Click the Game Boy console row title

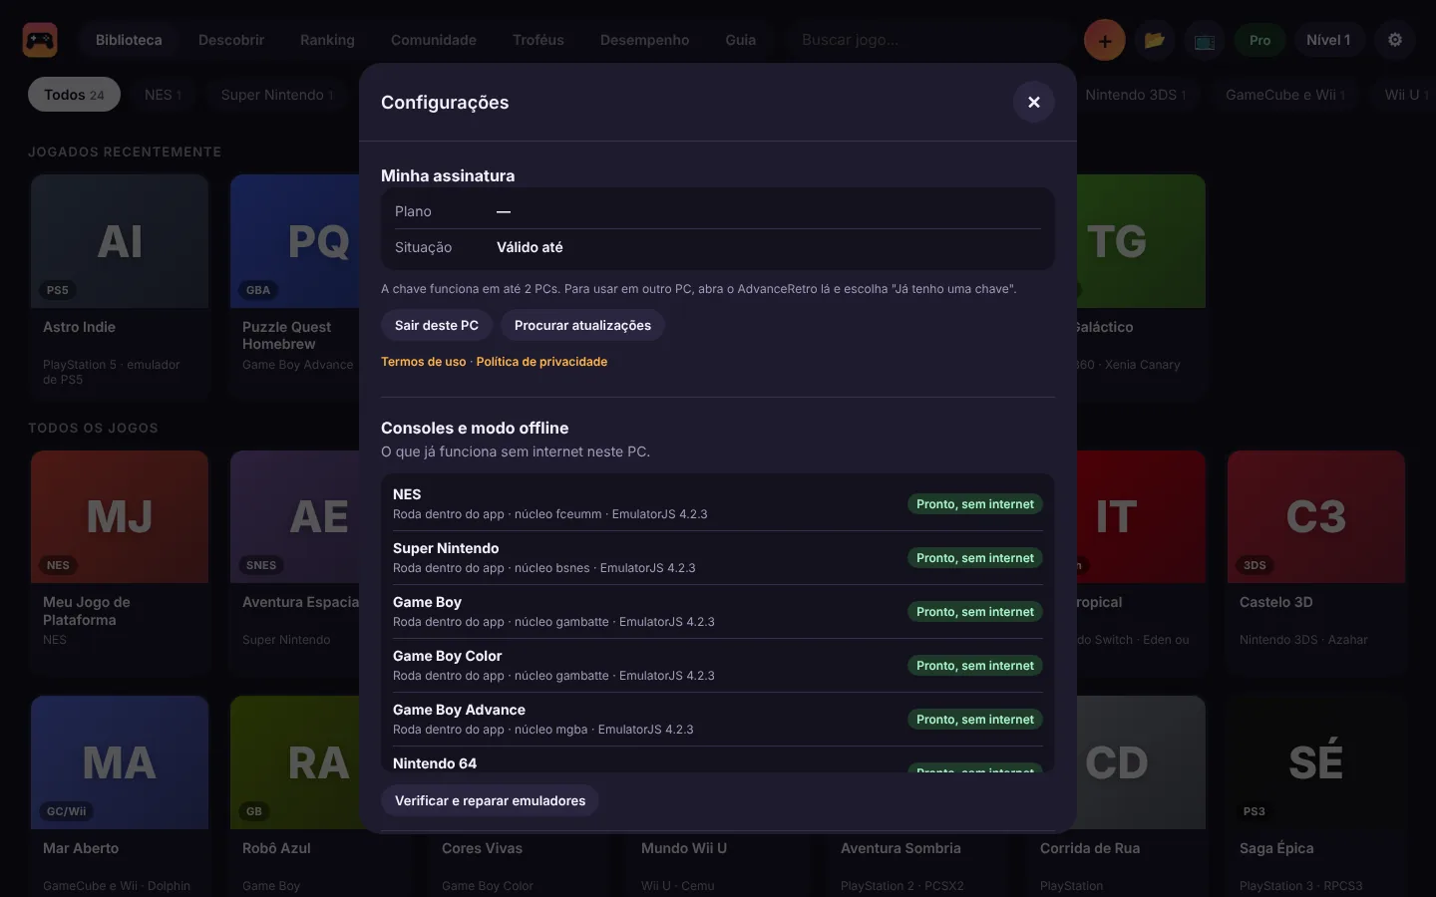pyautogui.click(x=427, y=602)
